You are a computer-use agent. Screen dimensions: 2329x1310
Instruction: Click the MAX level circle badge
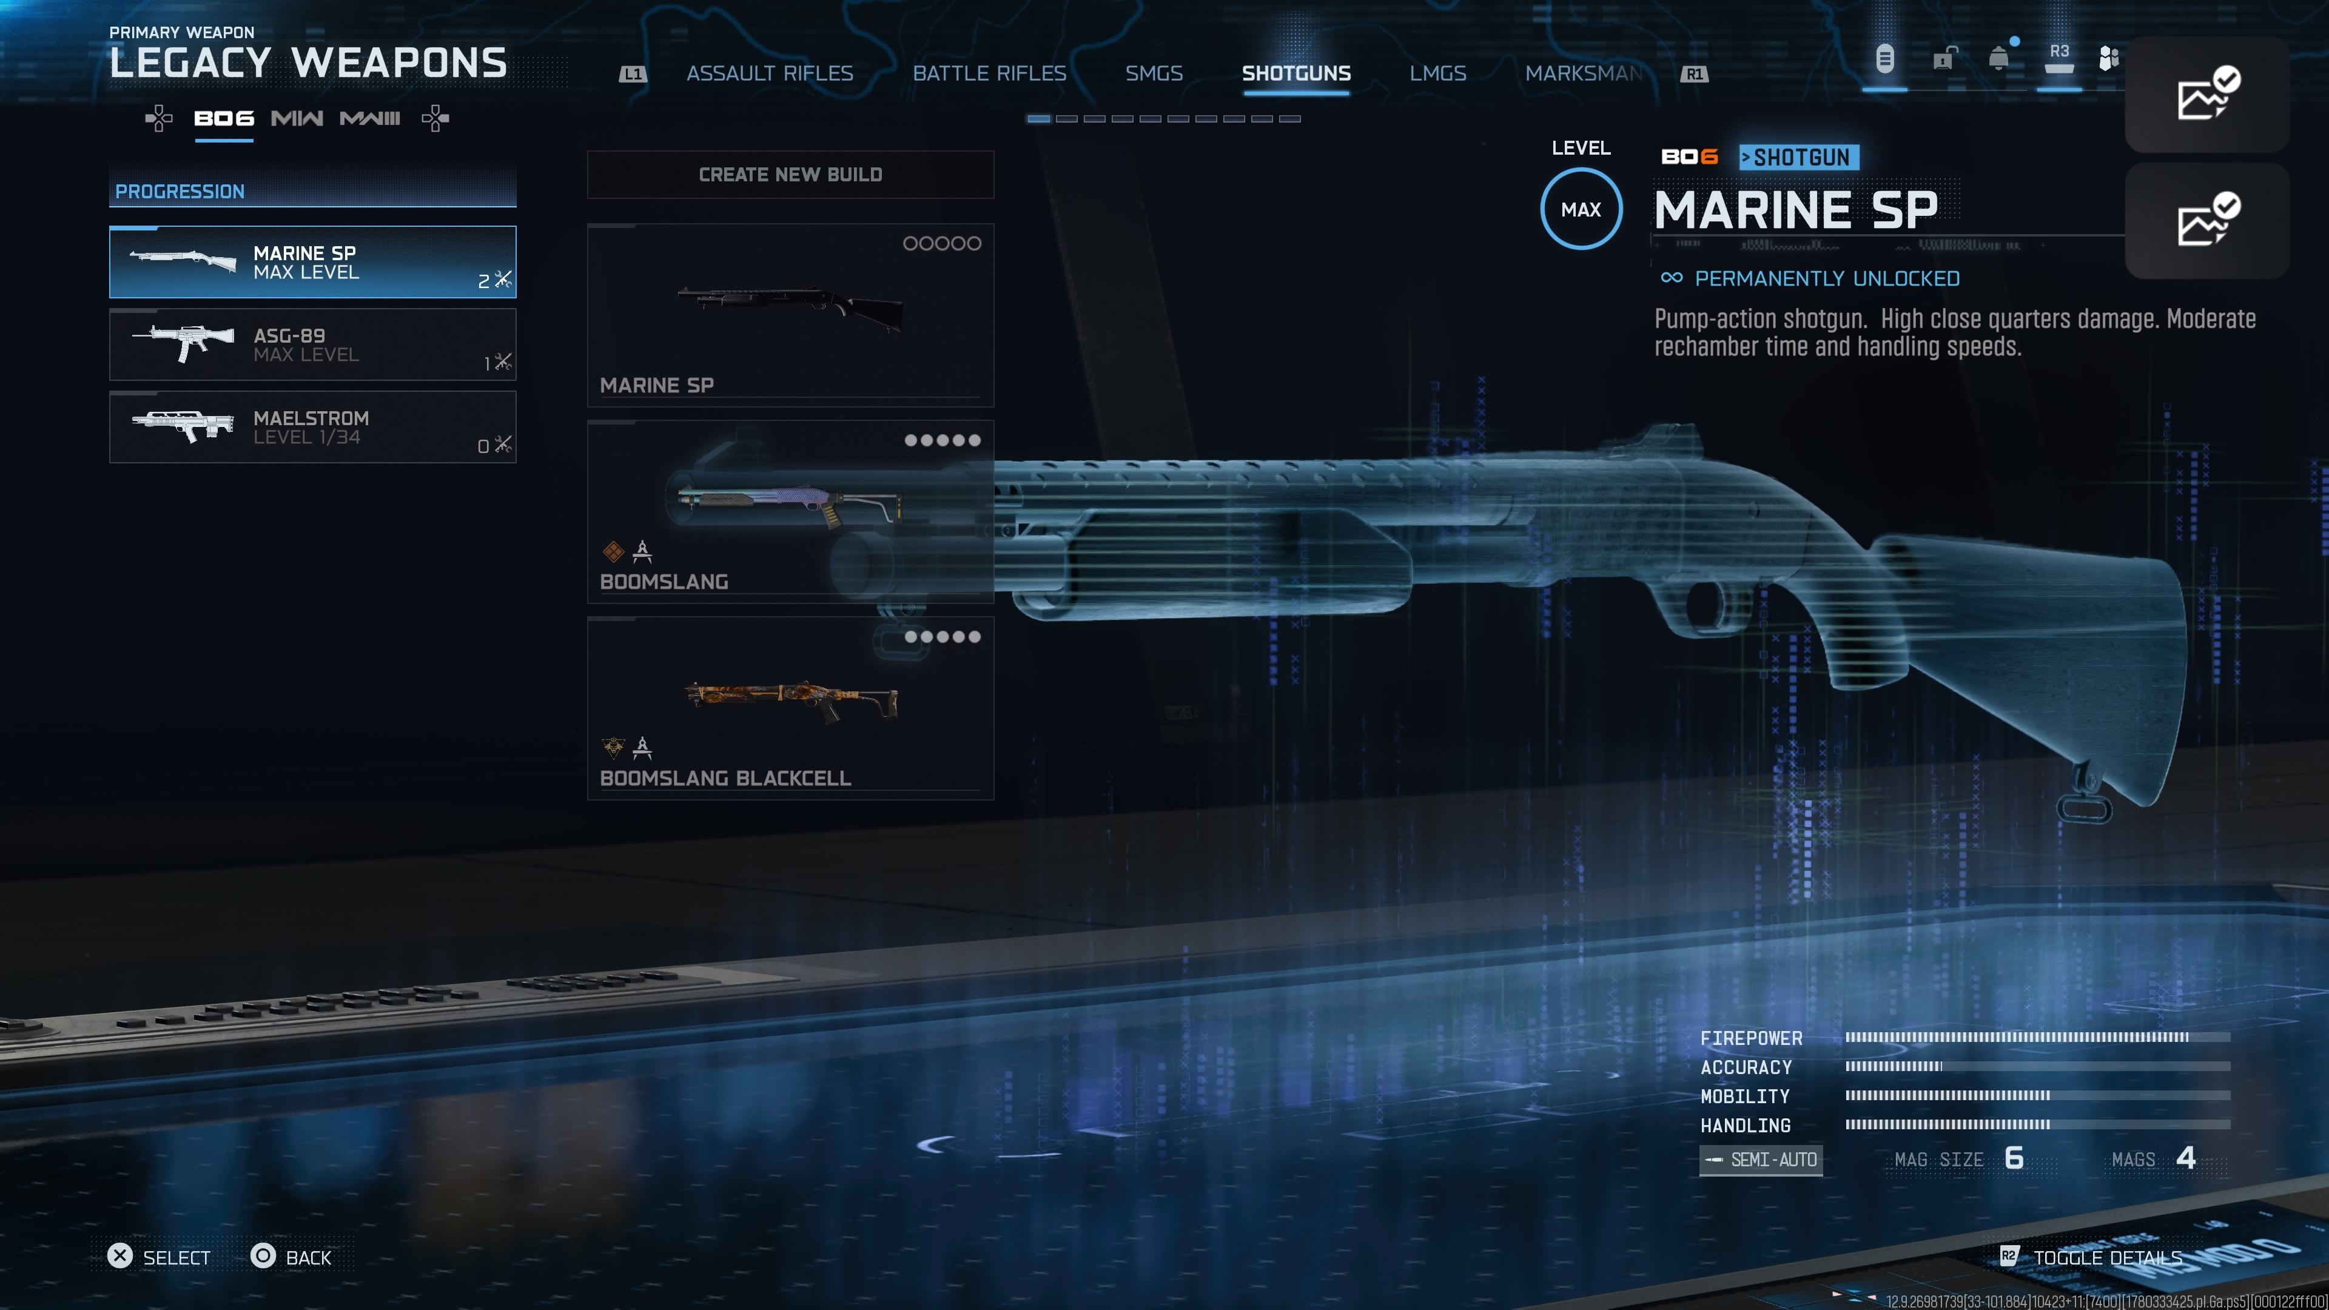point(1581,209)
